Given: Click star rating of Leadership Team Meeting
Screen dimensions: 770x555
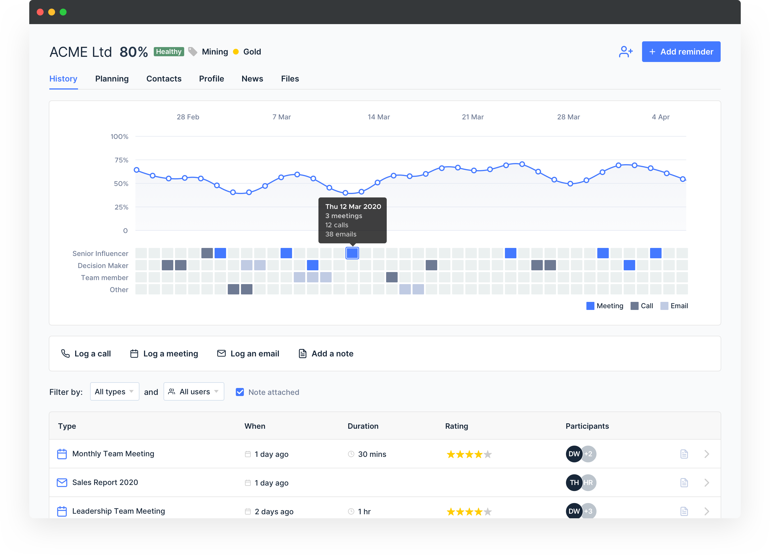Looking at the screenshot, I should (469, 511).
